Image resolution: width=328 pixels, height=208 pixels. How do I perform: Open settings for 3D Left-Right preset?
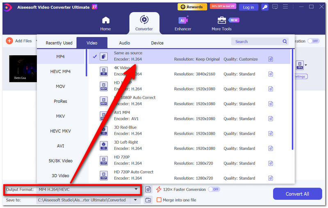pyautogui.click(x=271, y=148)
